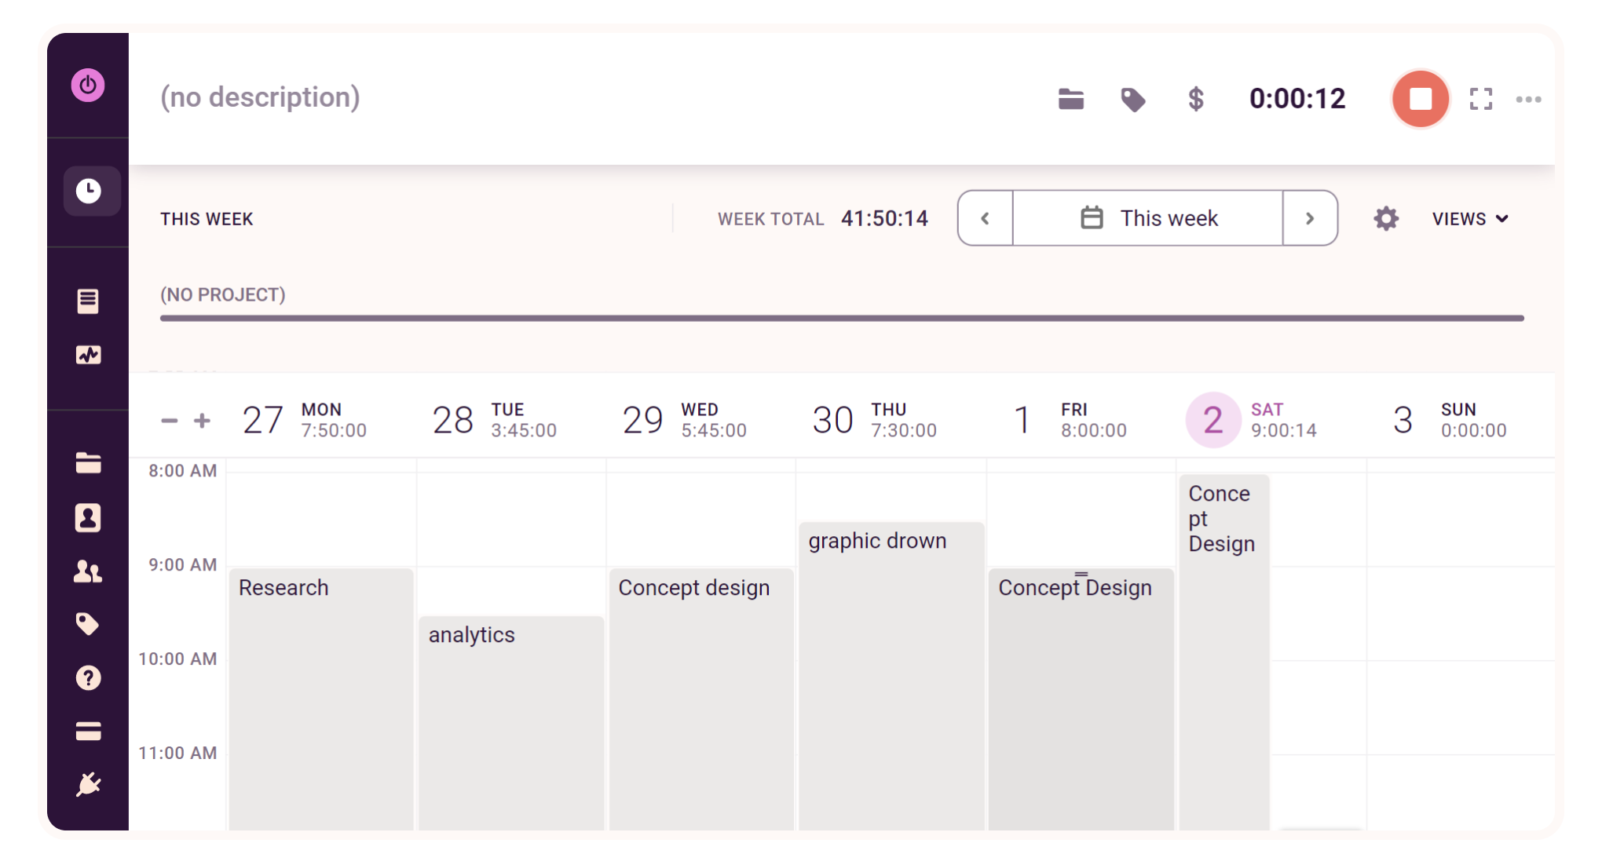The height and width of the screenshot is (865, 1602).
Task: Open Reports from the sidebar
Action: (x=88, y=301)
